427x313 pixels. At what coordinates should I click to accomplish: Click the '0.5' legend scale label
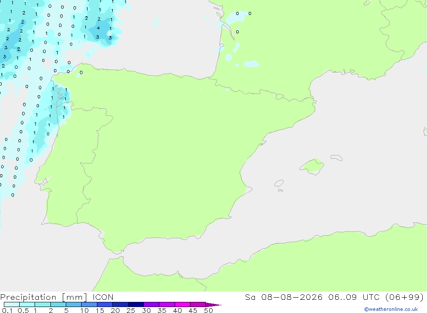tap(23, 310)
